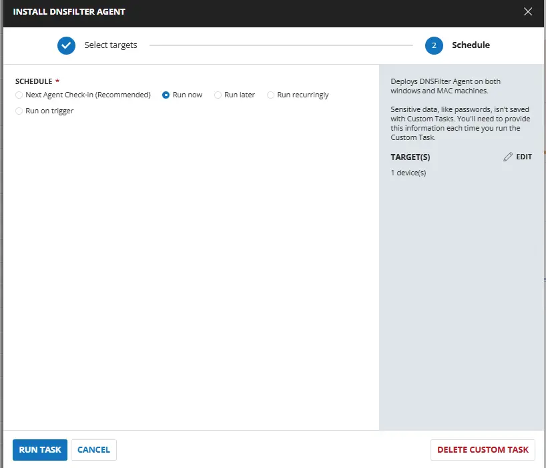
Task: Click the step 2 number circle
Action: [x=434, y=45]
